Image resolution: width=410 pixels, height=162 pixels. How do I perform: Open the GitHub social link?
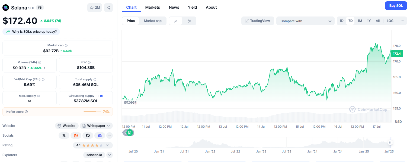pyautogui.click(x=88, y=135)
